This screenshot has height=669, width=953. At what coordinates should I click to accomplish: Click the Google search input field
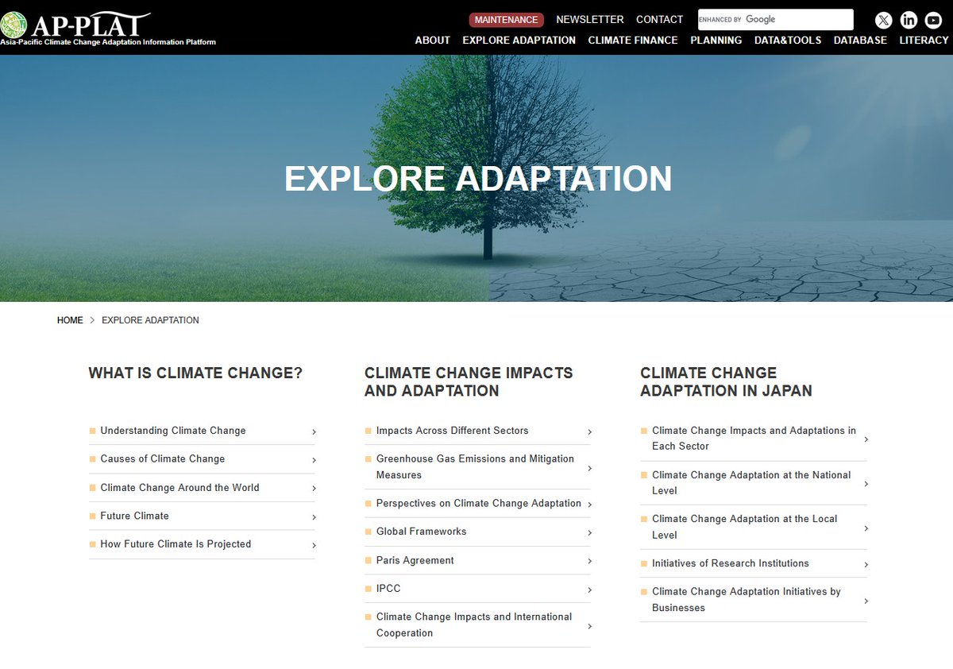(776, 20)
